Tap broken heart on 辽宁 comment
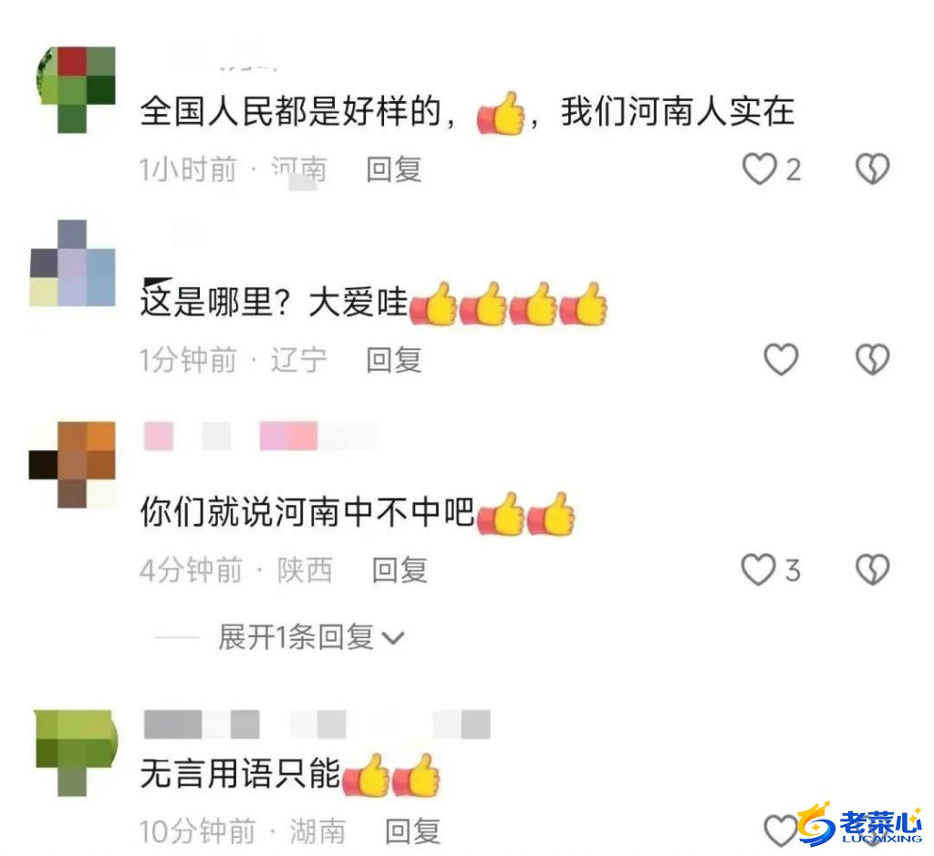The width and height of the screenshot is (934, 856). tap(872, 359)
